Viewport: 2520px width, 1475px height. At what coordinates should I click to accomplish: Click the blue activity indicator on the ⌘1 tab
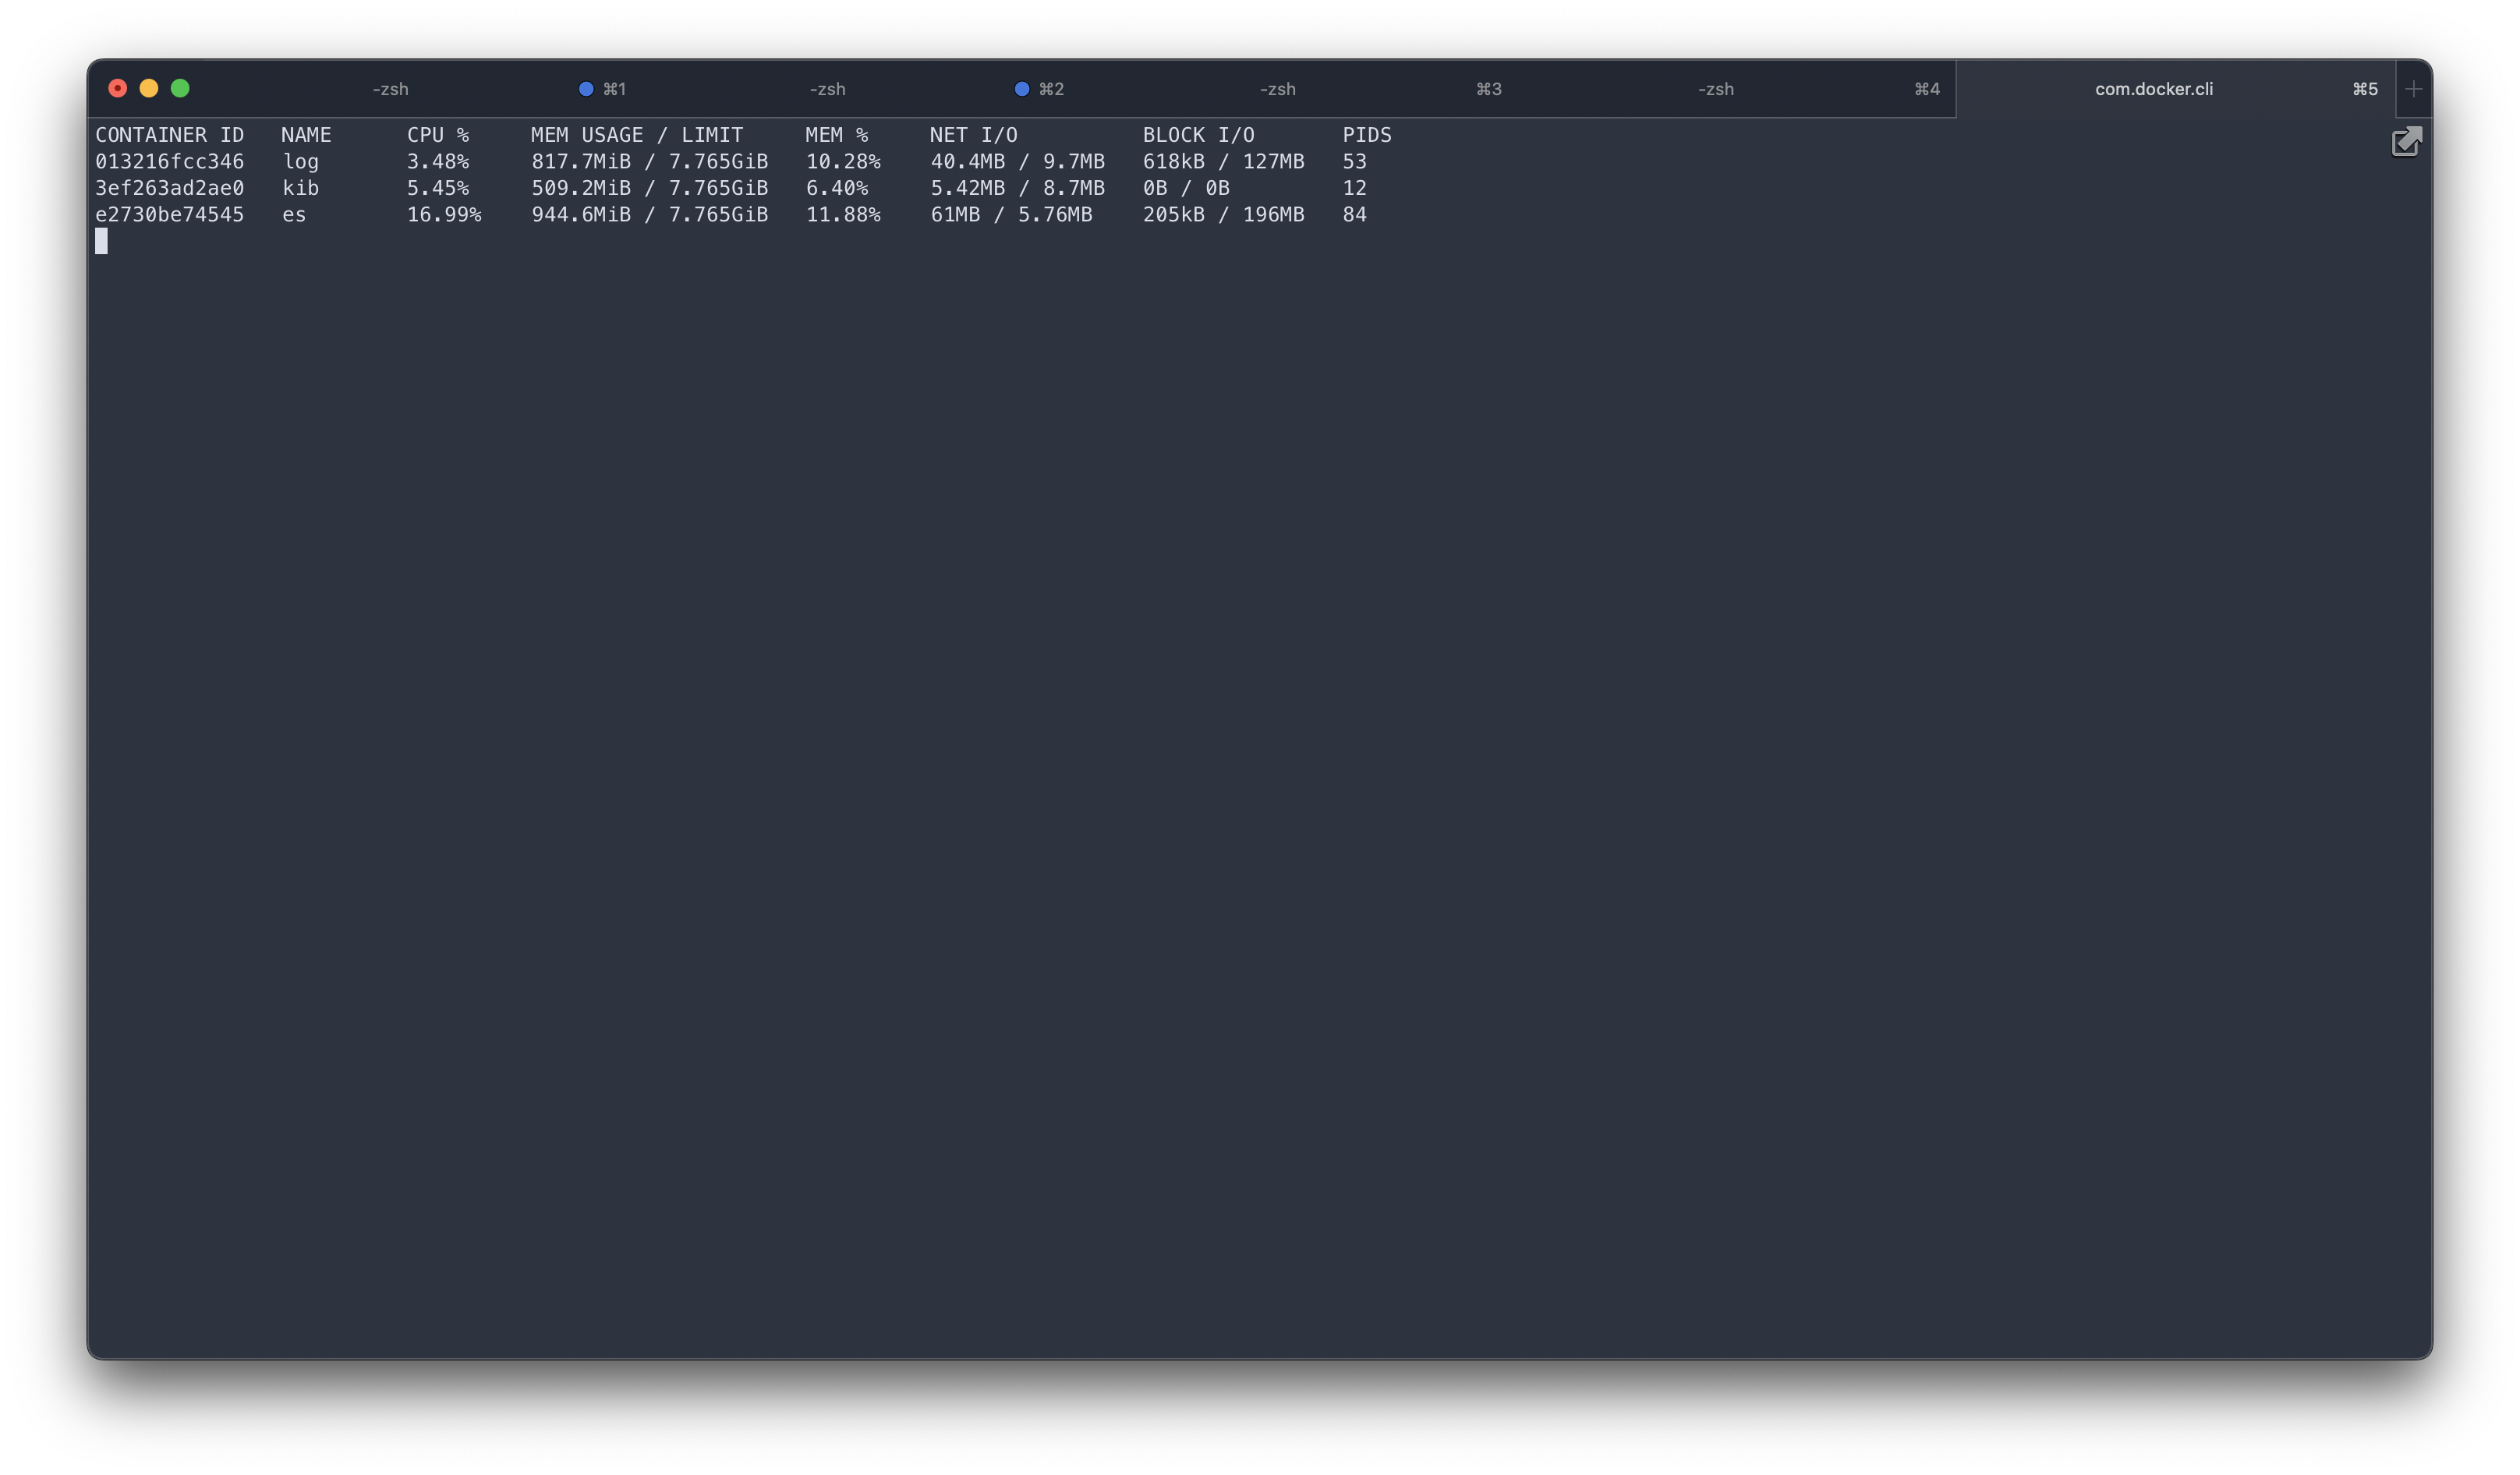(x=585, y=88)
